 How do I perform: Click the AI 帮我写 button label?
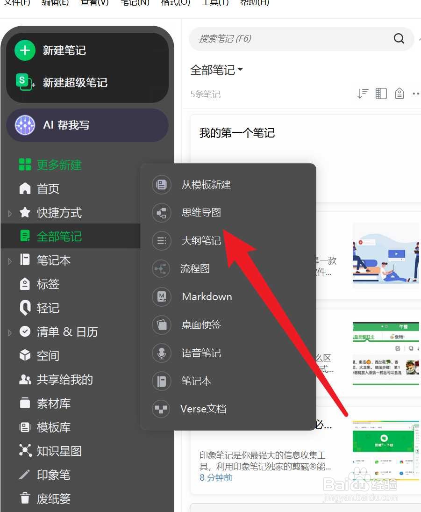(x=66, y=125)
